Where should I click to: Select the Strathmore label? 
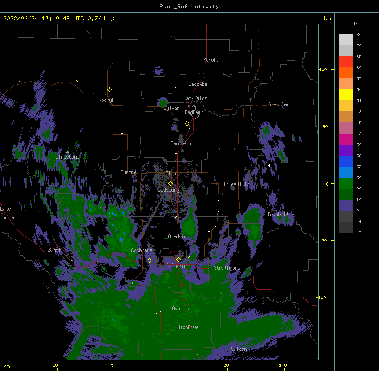click(227, 268)
